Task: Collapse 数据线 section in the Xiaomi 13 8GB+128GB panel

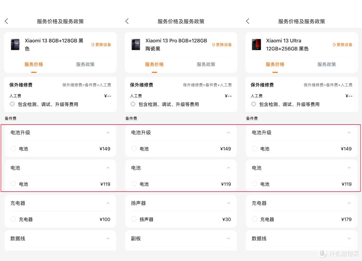Action: [x=108, y=239]
